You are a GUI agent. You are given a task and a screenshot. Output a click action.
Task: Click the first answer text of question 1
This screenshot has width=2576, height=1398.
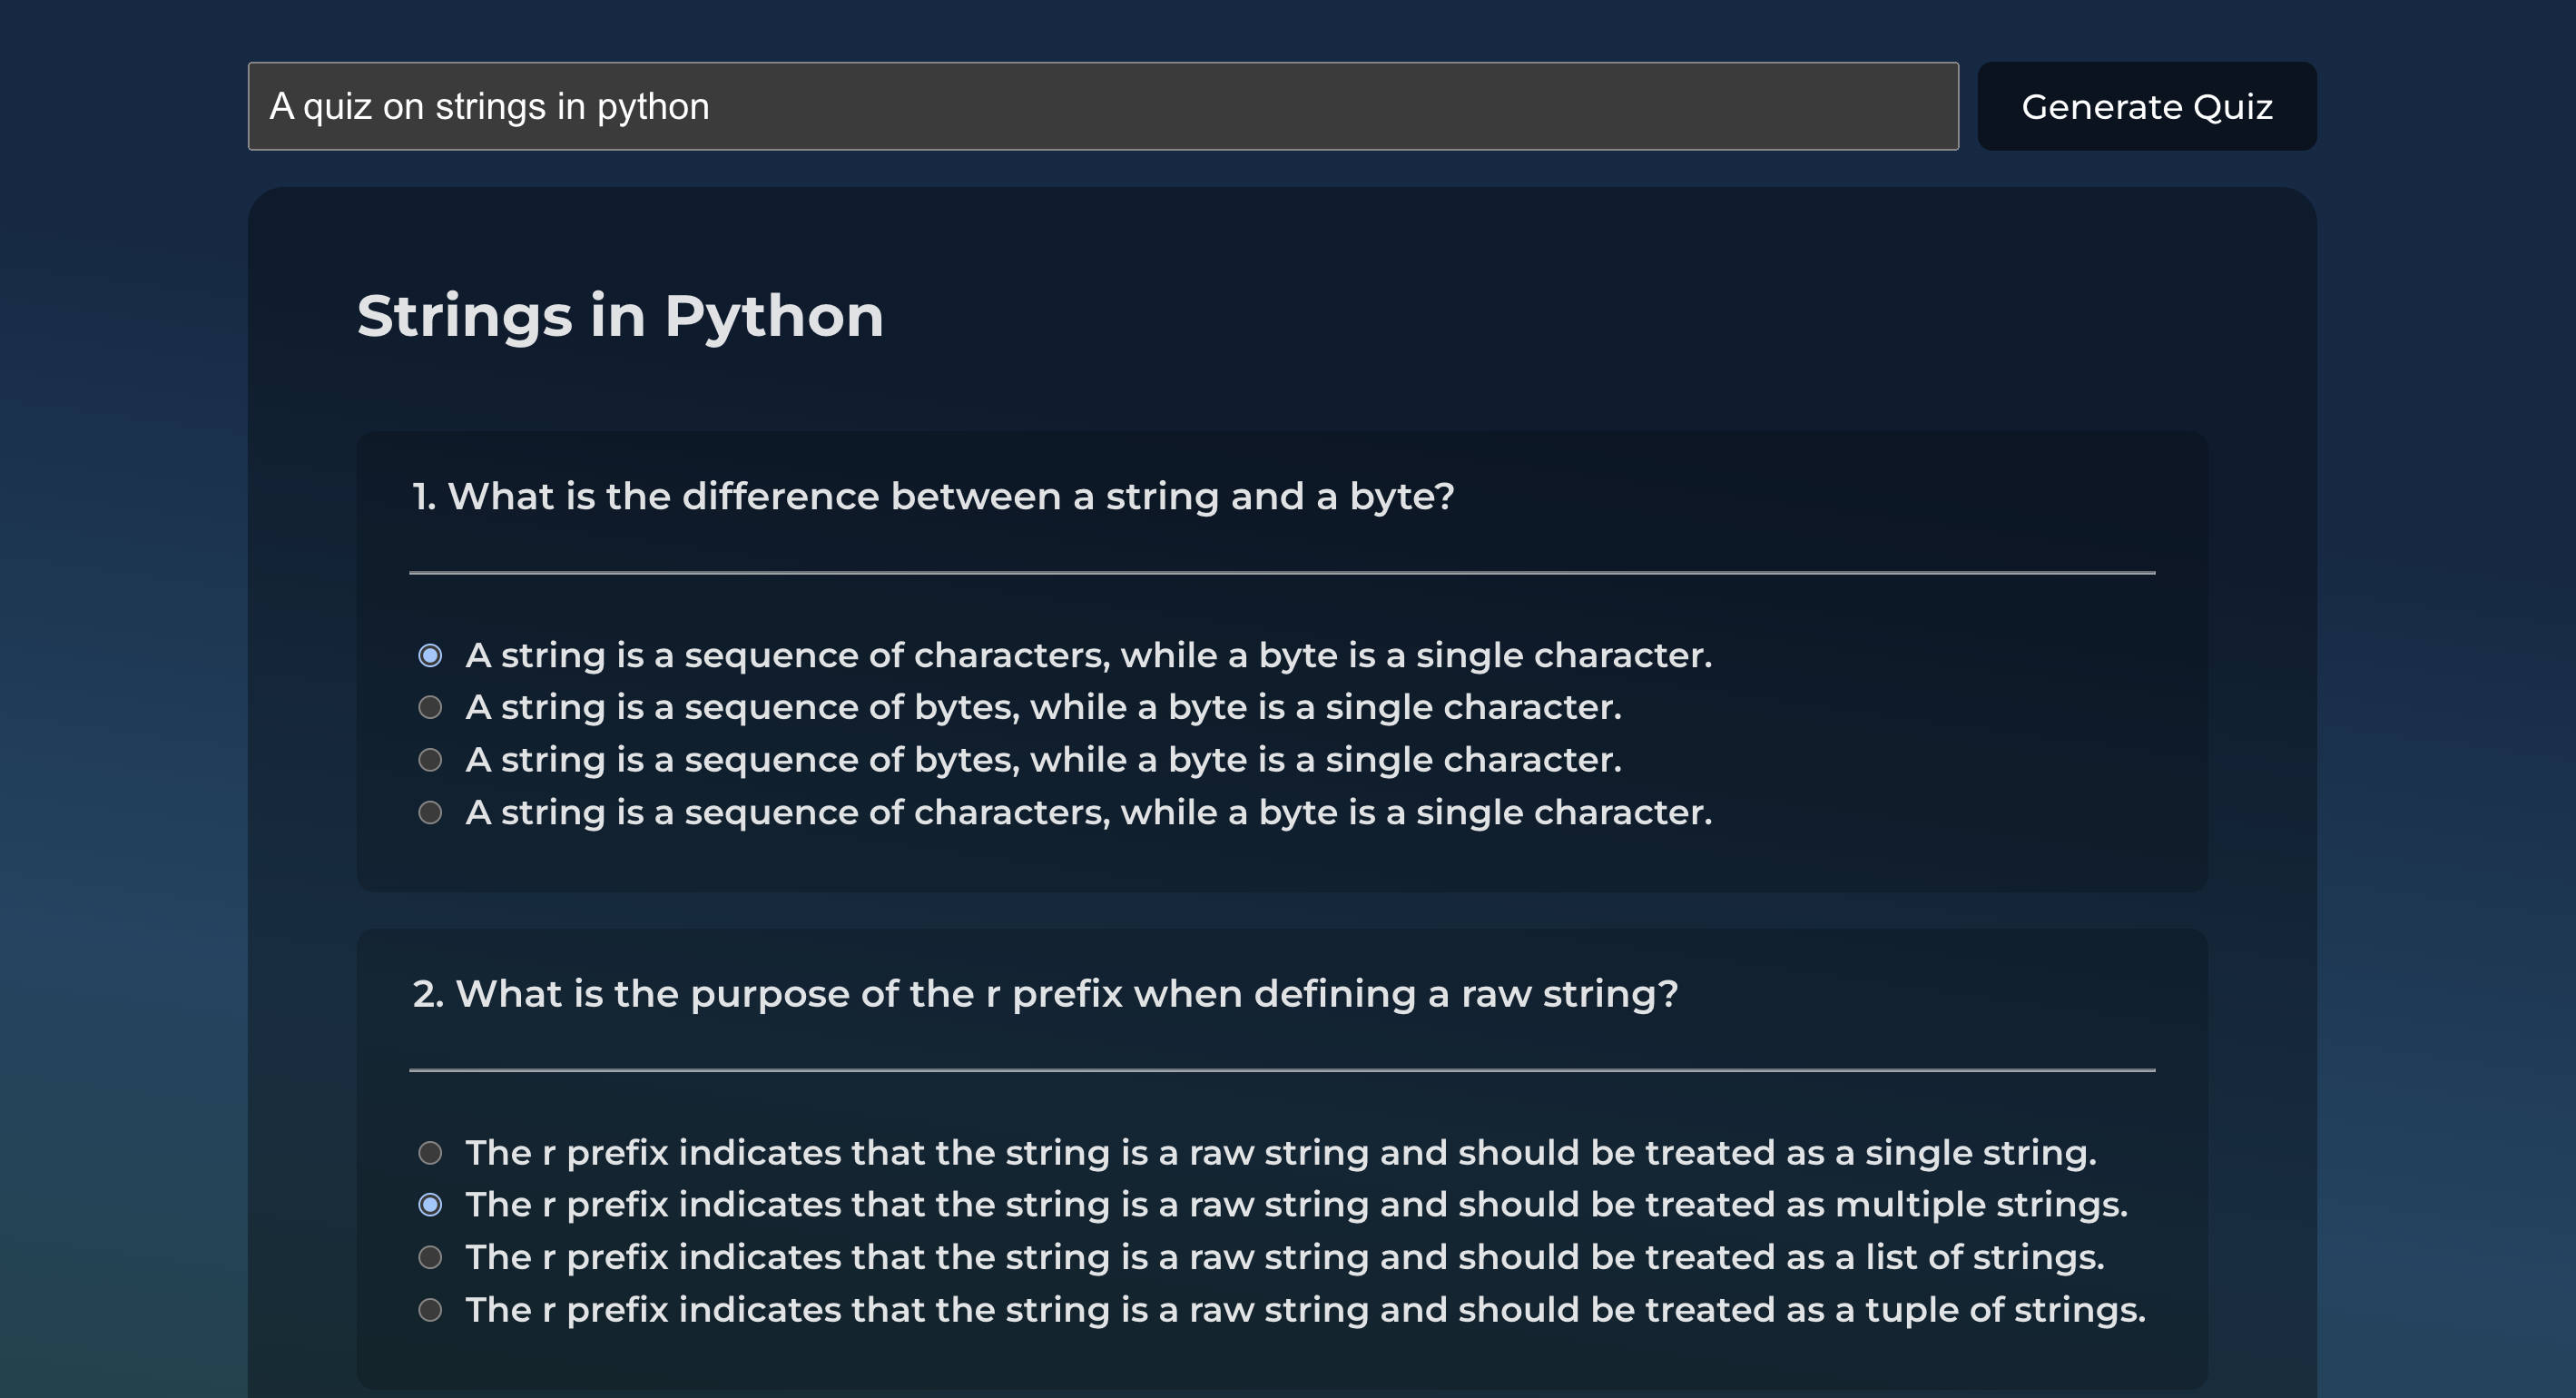(1089, 656)
